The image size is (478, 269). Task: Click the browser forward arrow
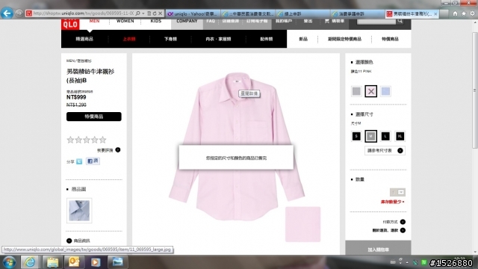(19, 13)
